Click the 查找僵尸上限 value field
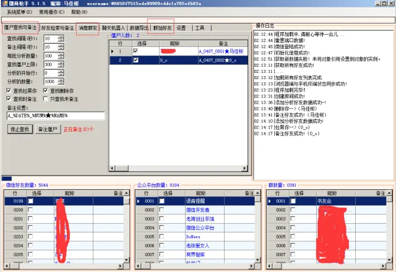 tap(51, 64)
